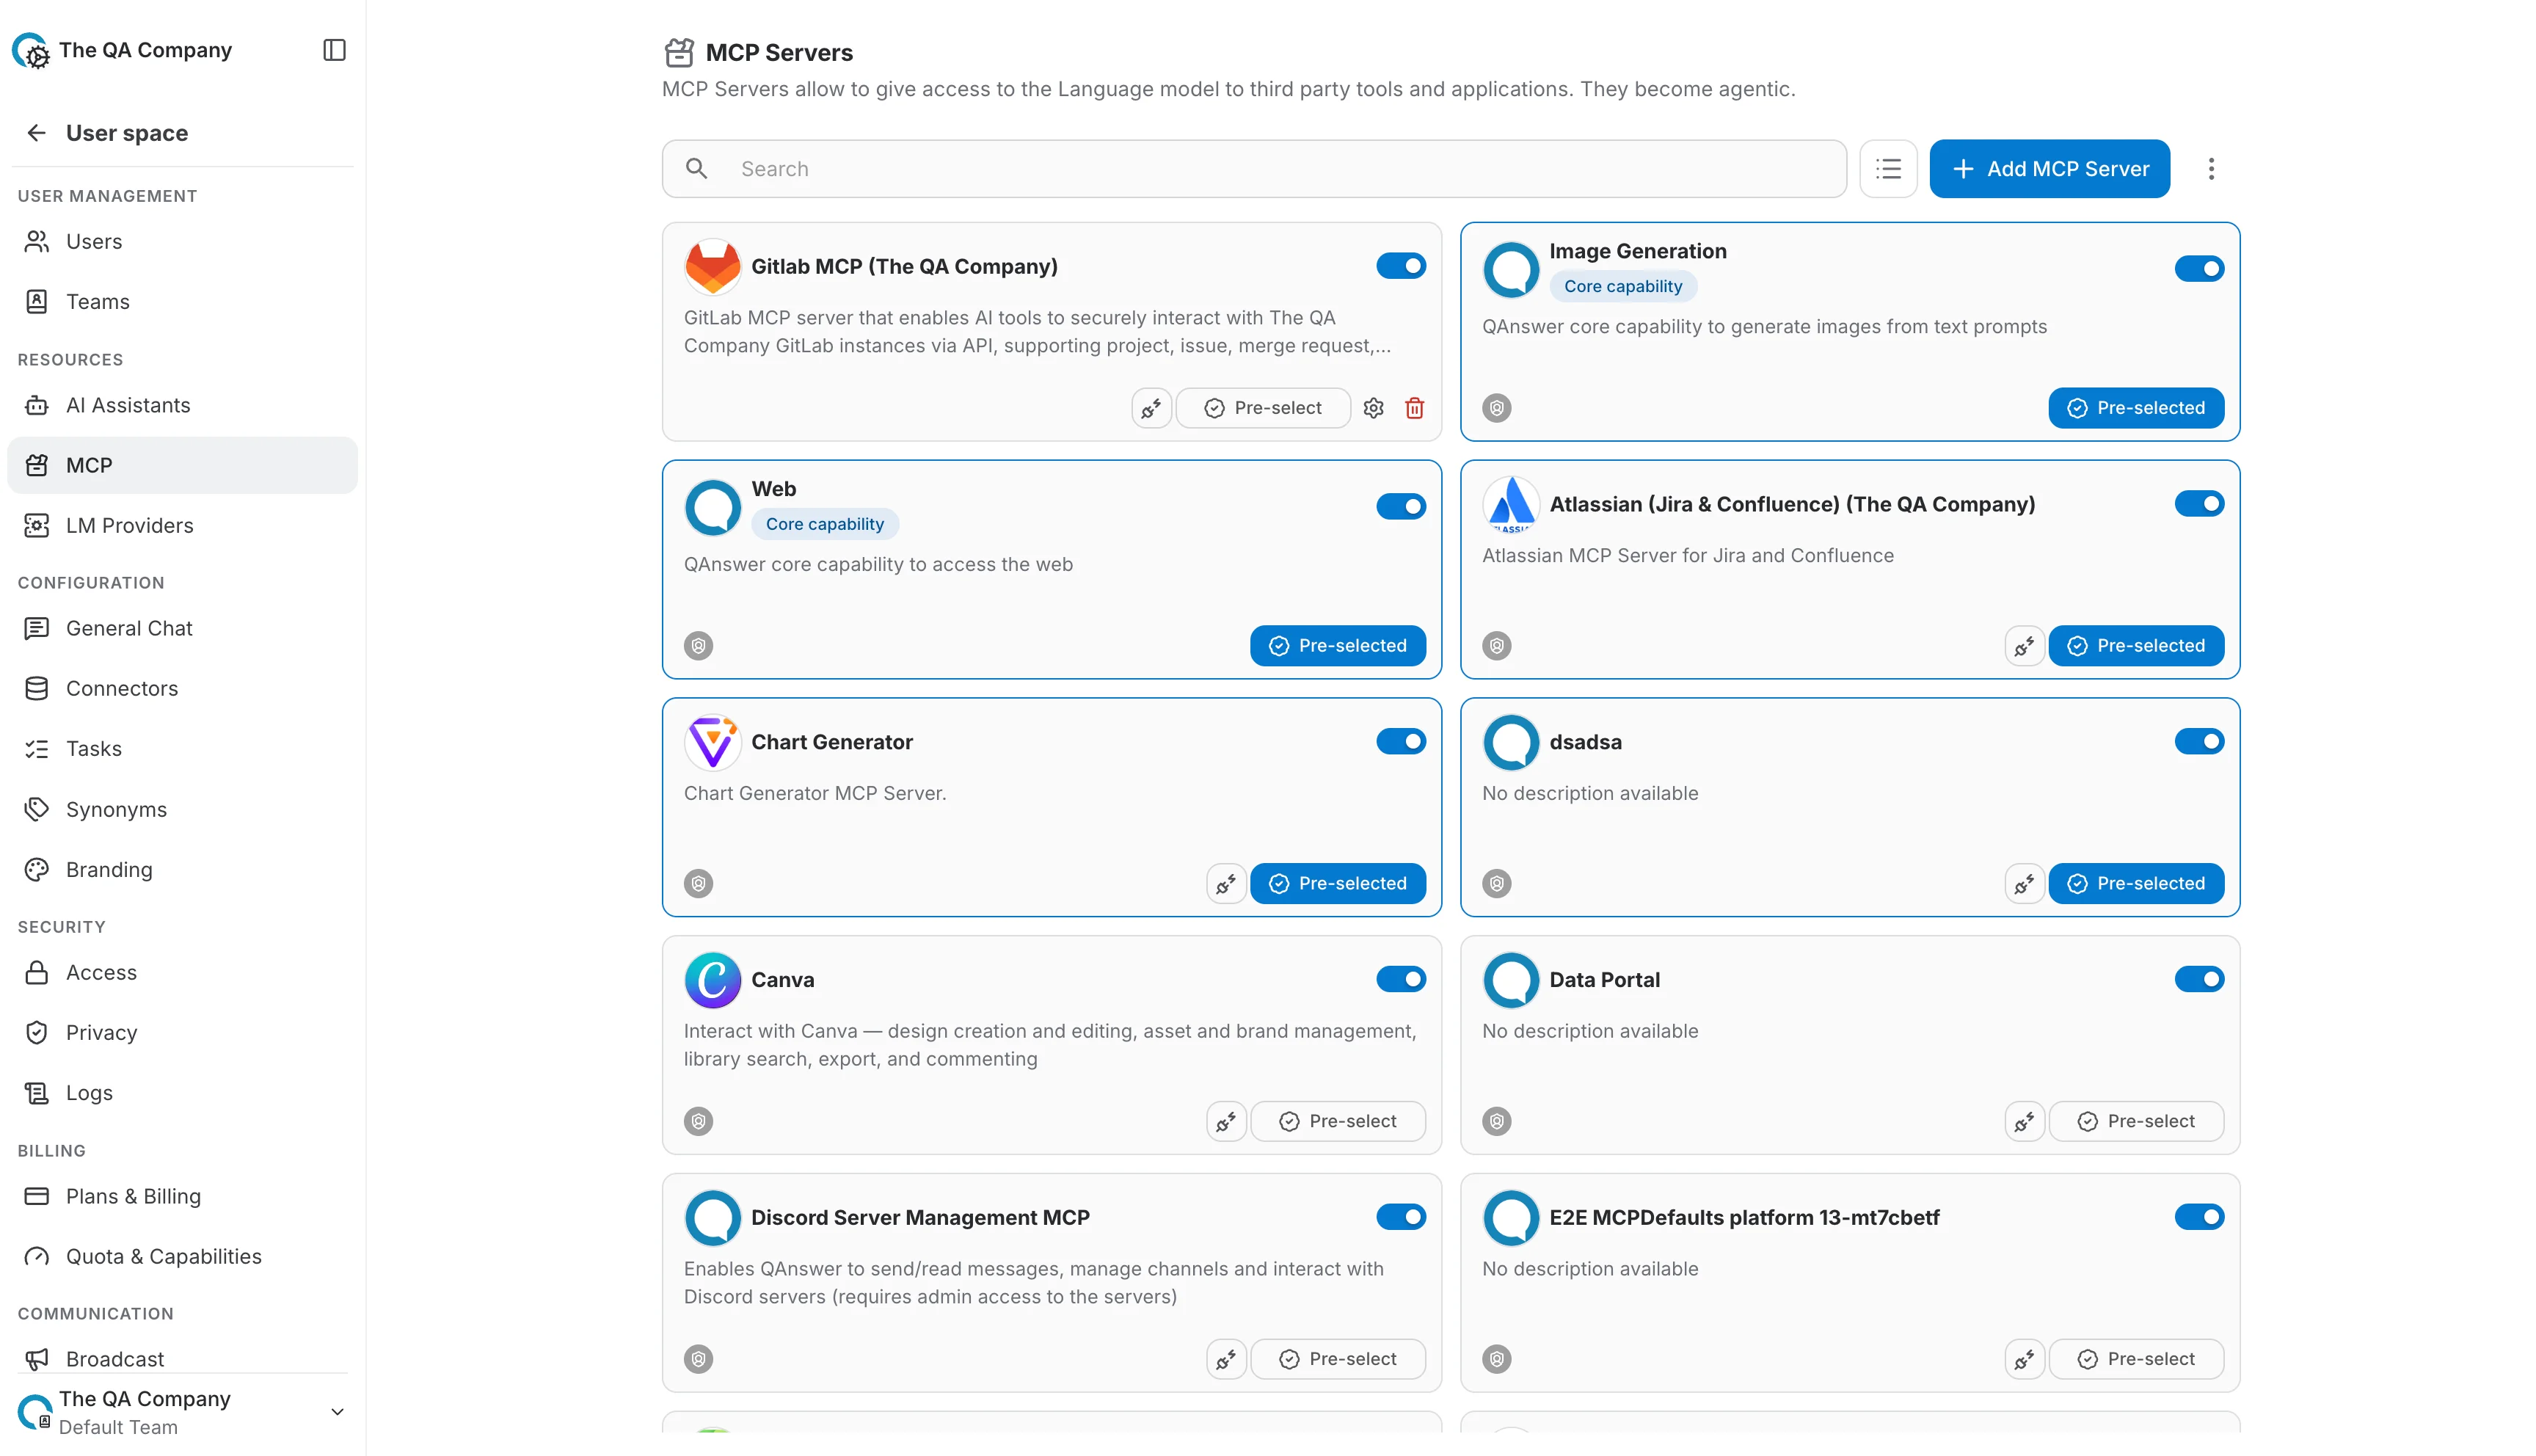Screen dimensions: 2536x1456
Task: Click the Atlassian logo
Action: 1510,505
